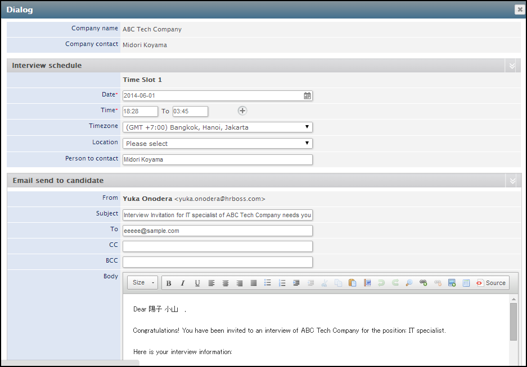Insert a bulleted list
The image size is (527, 367).
pyautogui.click(x=268, y=283)
